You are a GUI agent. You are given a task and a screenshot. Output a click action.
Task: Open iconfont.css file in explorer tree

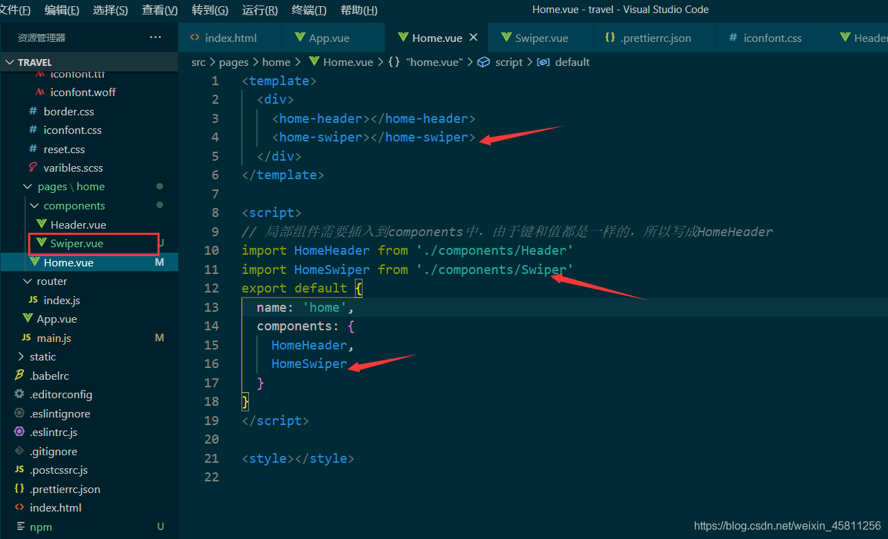tap(72, 130)
